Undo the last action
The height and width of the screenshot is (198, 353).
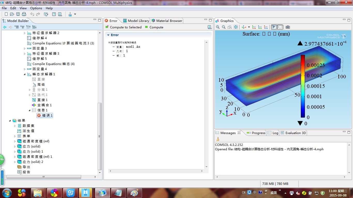coord(32,14)
